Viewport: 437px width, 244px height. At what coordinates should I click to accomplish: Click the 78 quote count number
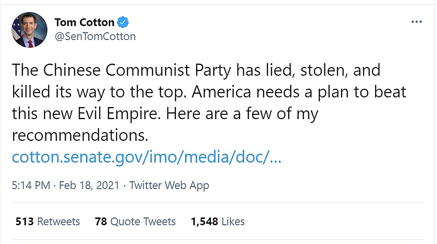tap(101, 221)
